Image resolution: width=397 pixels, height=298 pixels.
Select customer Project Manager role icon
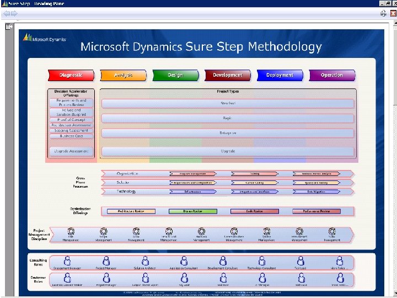106,278
